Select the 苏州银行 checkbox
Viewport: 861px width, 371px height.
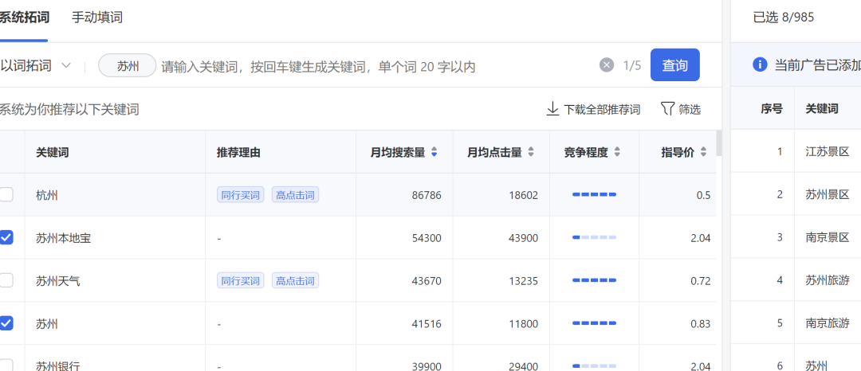point(6,365)
